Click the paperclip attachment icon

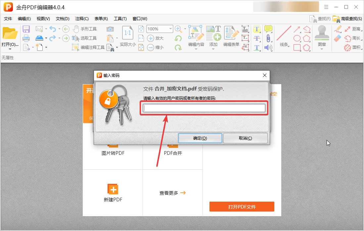pos(268,38)
